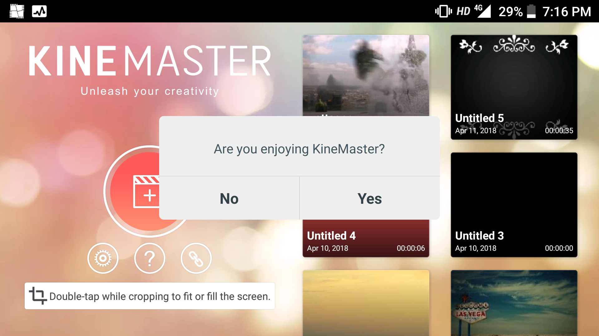Tap the 00:00:35 duration on Untitled 5
The height and width of the screenshot is (336, 599).
click(x=559, y=131)
